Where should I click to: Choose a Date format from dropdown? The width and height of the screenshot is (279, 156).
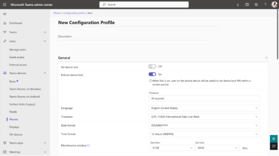coord(204,125)
